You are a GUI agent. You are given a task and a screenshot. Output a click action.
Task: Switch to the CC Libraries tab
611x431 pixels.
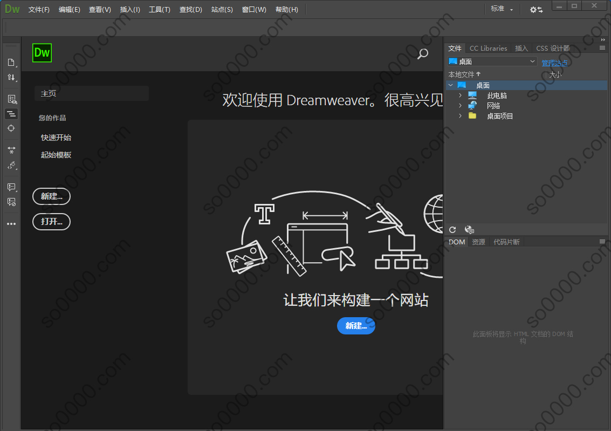488,49
